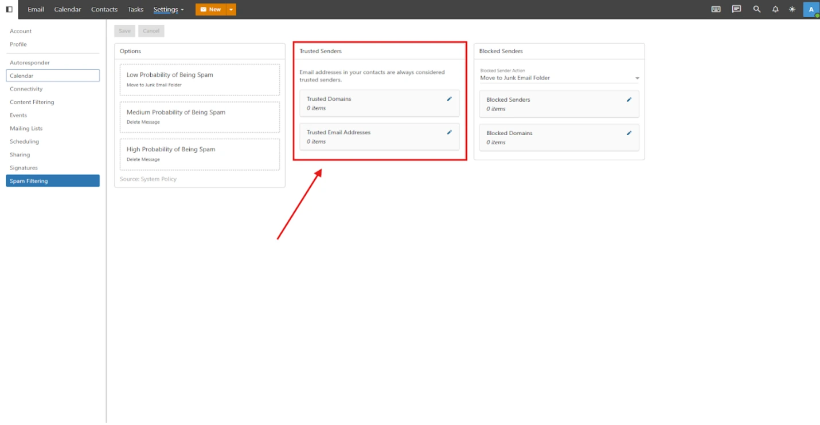The image size is (820, 425).
Task: Open Autoresponder settings
Action: point(53,62)
